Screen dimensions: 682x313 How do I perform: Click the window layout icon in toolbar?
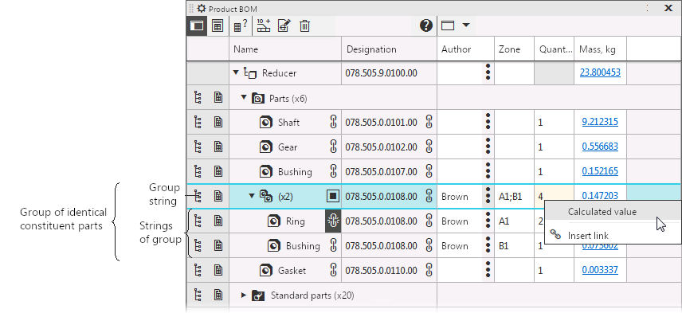coord(448,25)
